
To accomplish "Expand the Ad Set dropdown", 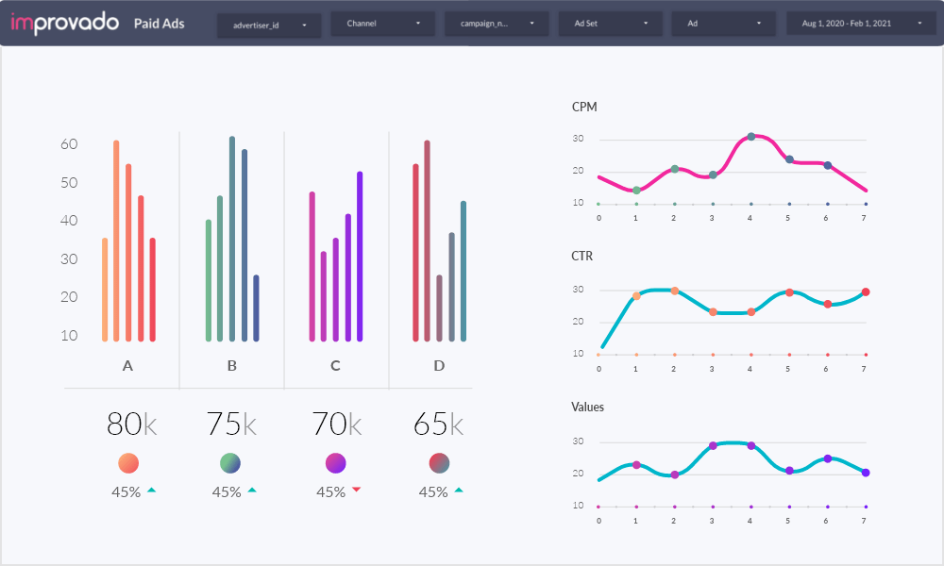I will pyautogui.click(x=609, y=24).
